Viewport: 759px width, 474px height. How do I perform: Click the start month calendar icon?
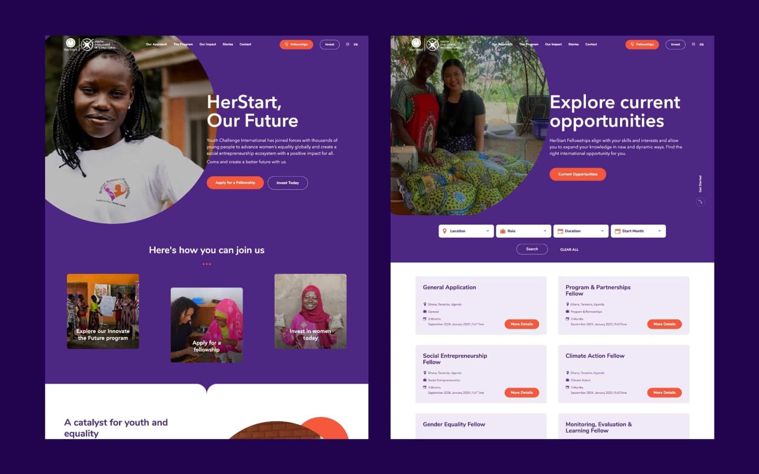pyautogui.click(x=618, y=231)
